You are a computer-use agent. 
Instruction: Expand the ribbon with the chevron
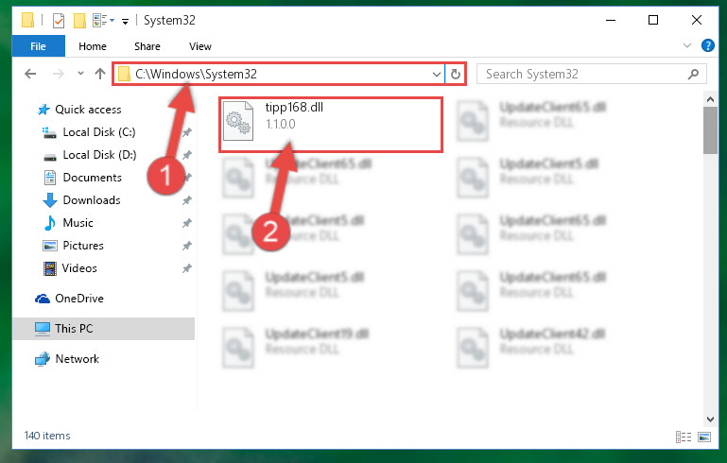click(687, 45)
